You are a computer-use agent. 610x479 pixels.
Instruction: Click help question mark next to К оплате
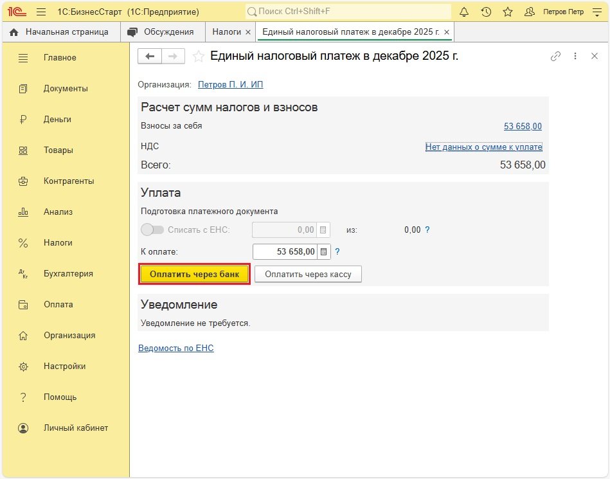[x=337, y=251]
